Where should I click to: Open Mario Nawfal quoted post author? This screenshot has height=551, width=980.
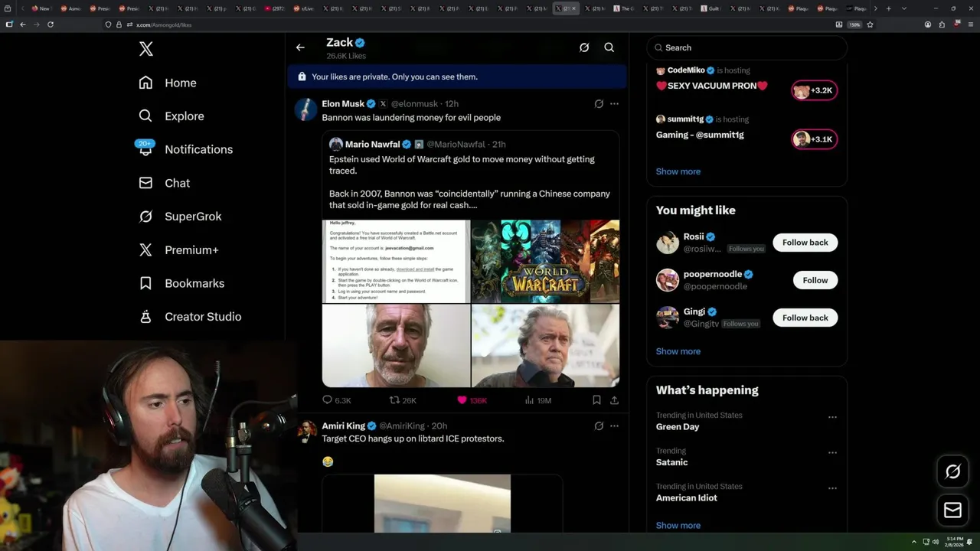(372, 144)
